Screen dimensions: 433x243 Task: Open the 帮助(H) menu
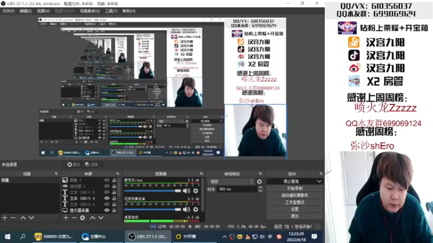click(x=129, y=11)
